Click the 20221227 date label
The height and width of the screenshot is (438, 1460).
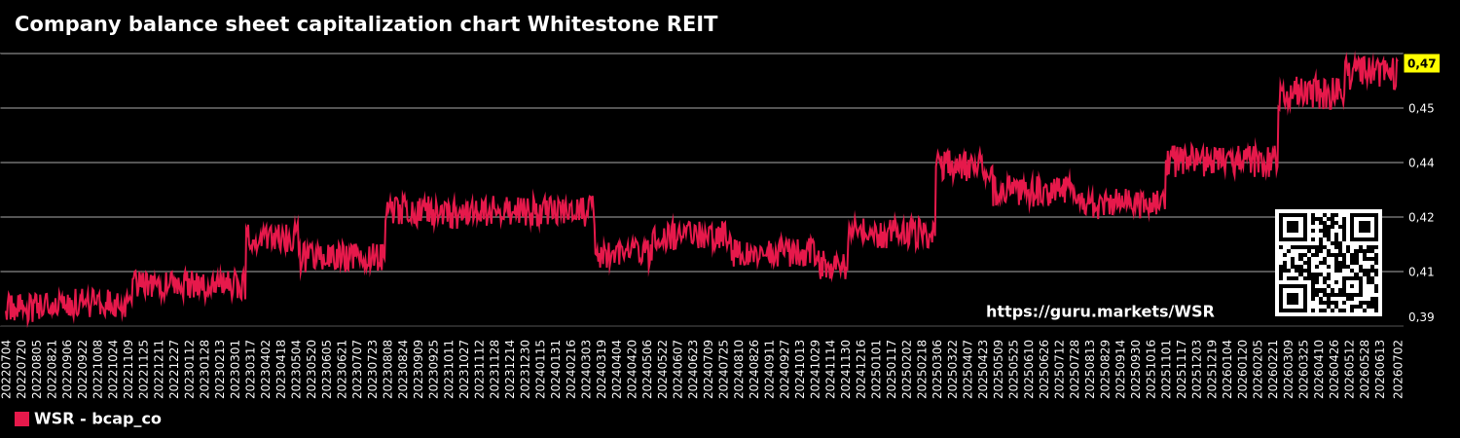[x=174, y=368]
